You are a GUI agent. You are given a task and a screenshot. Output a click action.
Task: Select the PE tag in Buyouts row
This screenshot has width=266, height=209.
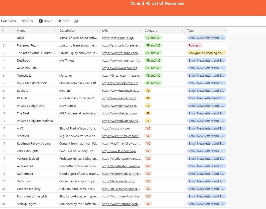click(x=148, y=91)
